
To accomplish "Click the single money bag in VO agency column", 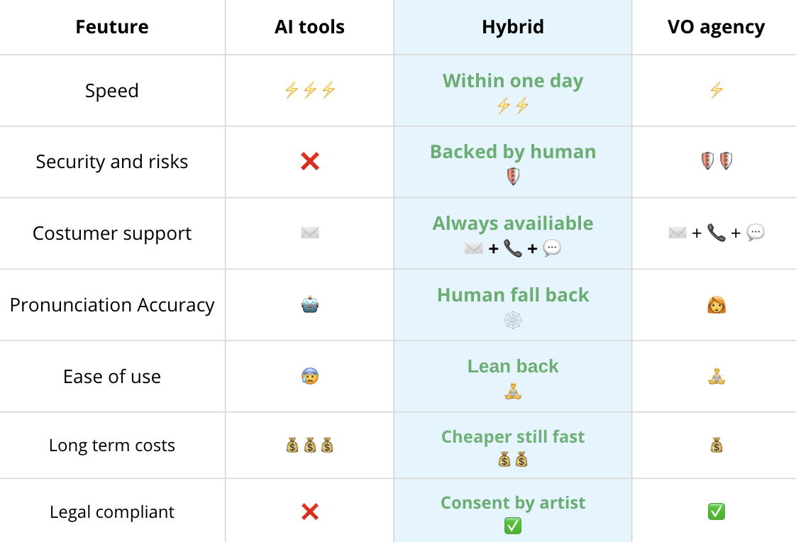I will pos(717,445).
